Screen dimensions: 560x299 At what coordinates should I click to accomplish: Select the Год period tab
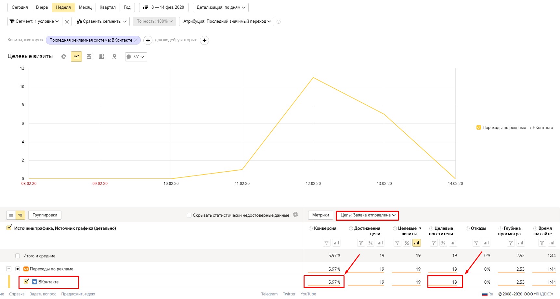tap(127, 7)
